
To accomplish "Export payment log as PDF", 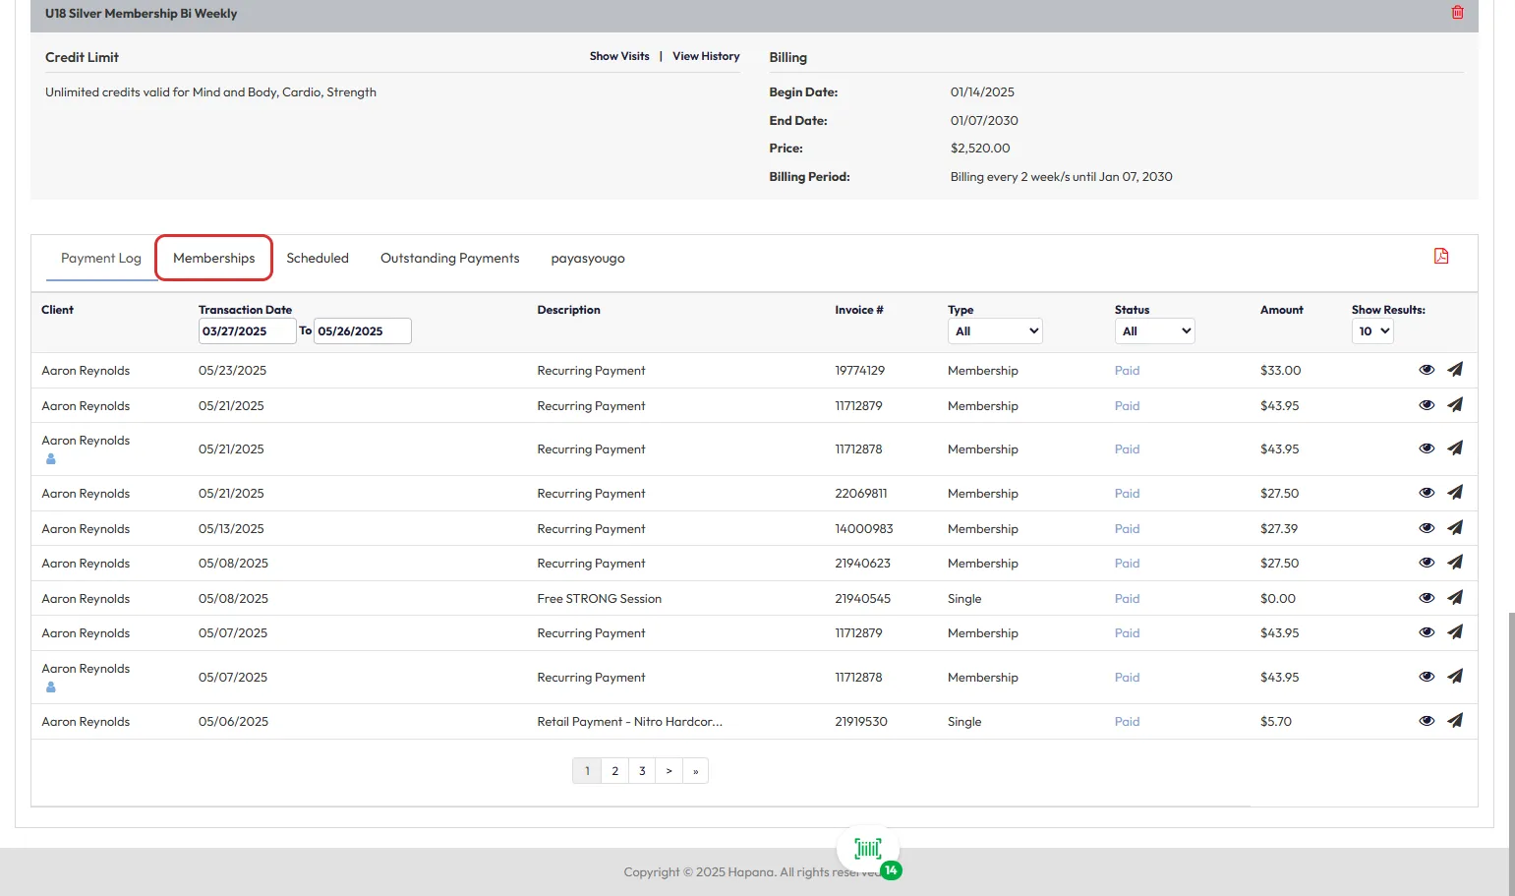I will tap(1441, 257).
